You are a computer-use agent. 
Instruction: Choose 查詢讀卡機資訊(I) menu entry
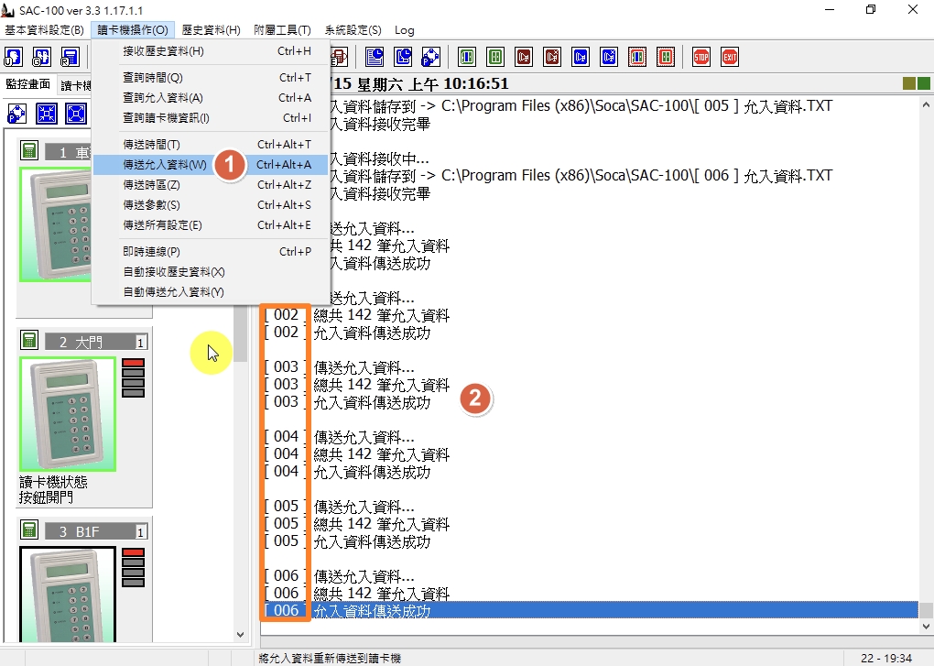click(x=211, y=118)
